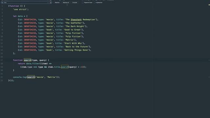The height and width of the screenshot is (118, 210).
Task: Click the title 'The Dark Knight'
Action: point(75,26)
